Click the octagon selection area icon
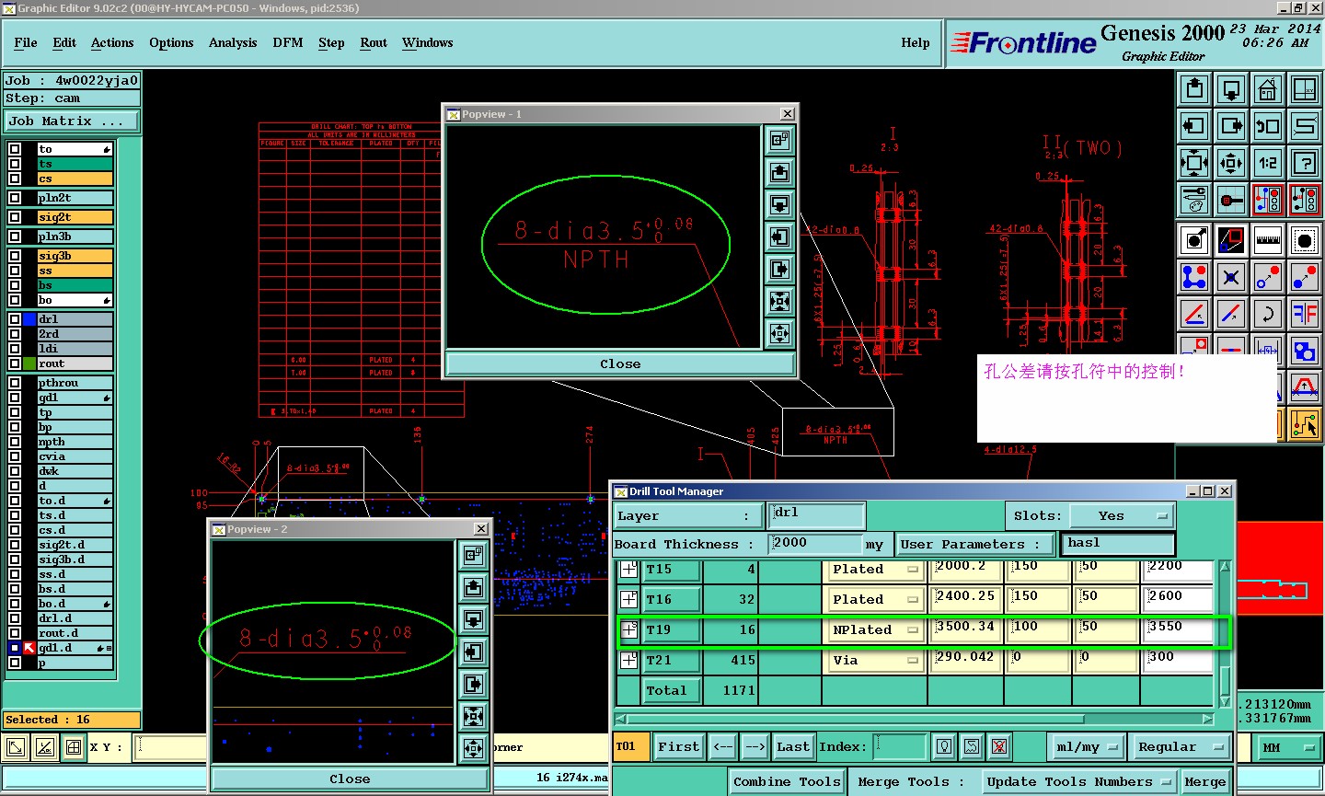The image size is (1325, 796). [x=1305, y=240]
